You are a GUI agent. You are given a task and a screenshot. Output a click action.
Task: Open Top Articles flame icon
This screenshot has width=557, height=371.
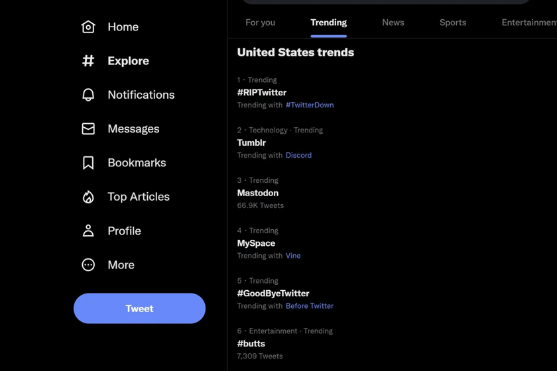pos(88,197)
